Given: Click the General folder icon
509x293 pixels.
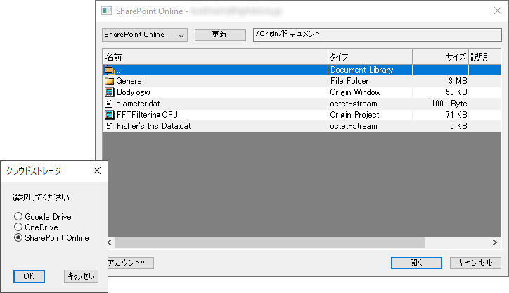Looking at the screenshot, I should click(109, 81).
